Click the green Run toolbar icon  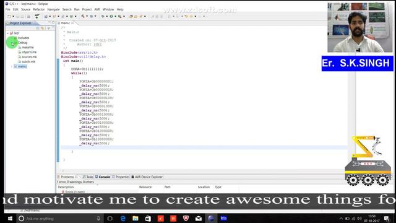click(x=111, y=17)
